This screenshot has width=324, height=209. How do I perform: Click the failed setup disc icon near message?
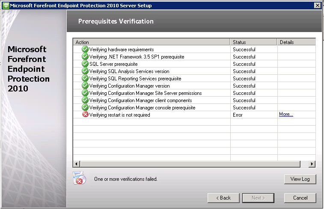[79, 178]
